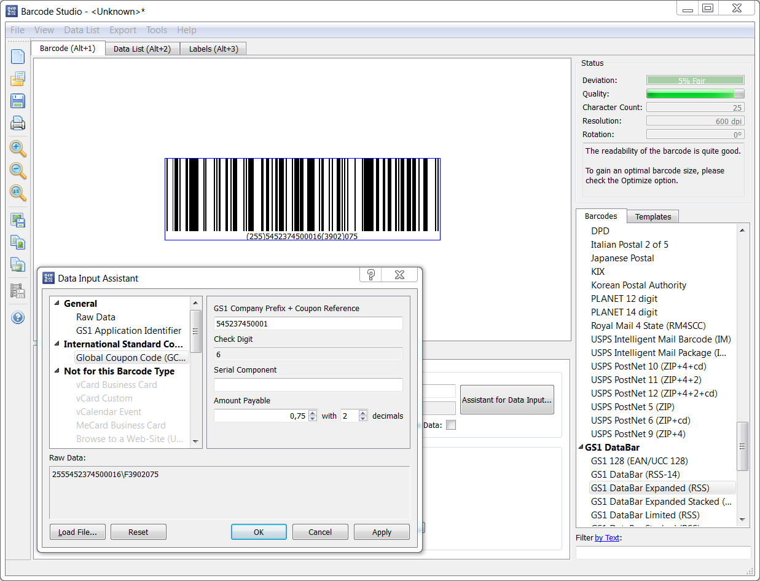This screenshot has height=581, width=760.
Task: Click the Open file folder icon
Action: 18,79
